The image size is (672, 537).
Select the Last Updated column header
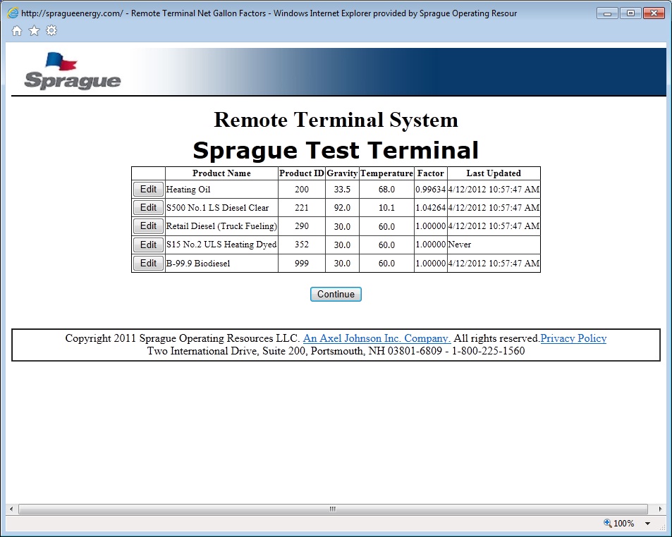point(494,173)
